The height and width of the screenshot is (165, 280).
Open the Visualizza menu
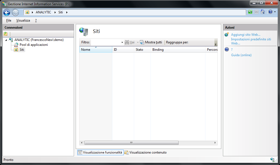[23, 20]
